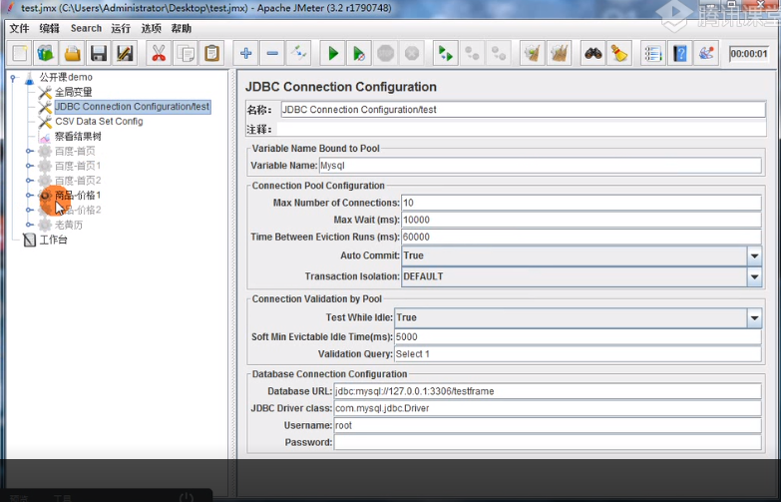Collapse the 公开课demo test plan node
Viewport: 781px width, 502px height.
tap(13, 77)
